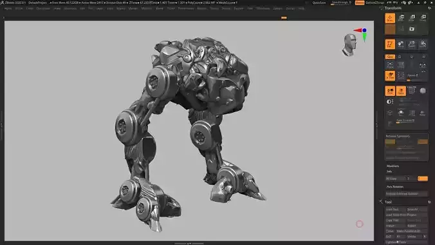Click the Make PolyMesh3D button
Viewport: 435px width, 245px height.
412,231
